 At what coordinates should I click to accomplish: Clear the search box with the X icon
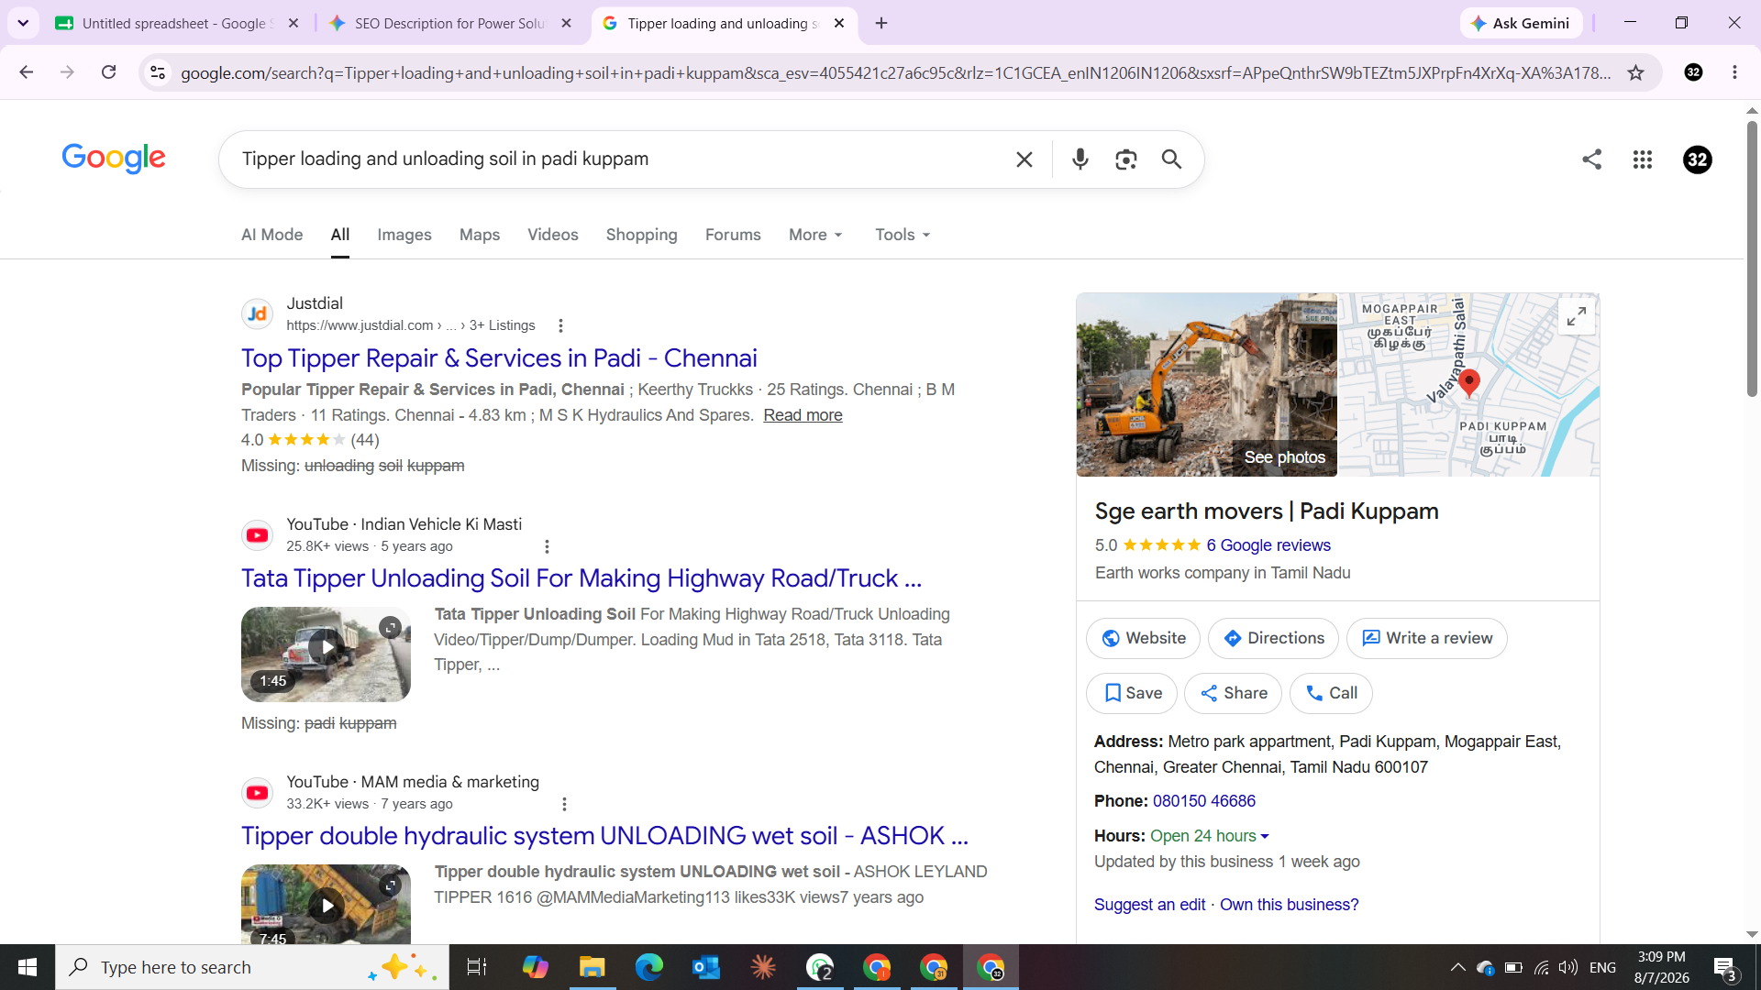(x=1024, y=159)
